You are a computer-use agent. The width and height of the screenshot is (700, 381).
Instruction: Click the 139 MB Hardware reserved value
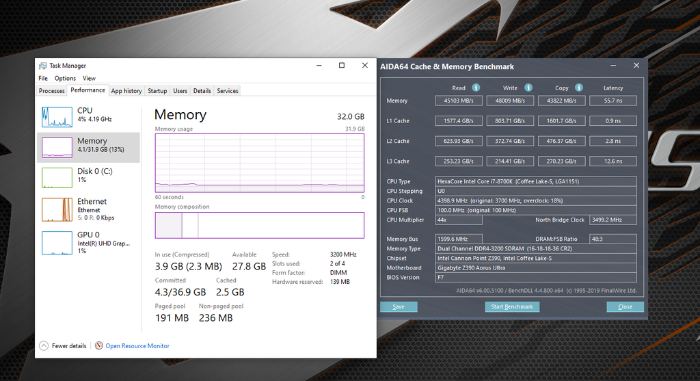340,282
